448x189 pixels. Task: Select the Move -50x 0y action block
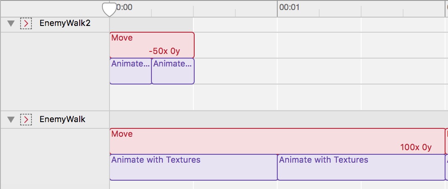pos(152,45)
